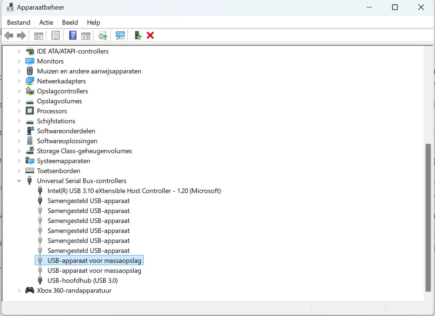Screen dimensions: 435x316
Task: Click show/hide console tree icon
Action: [x=38, y=36]
